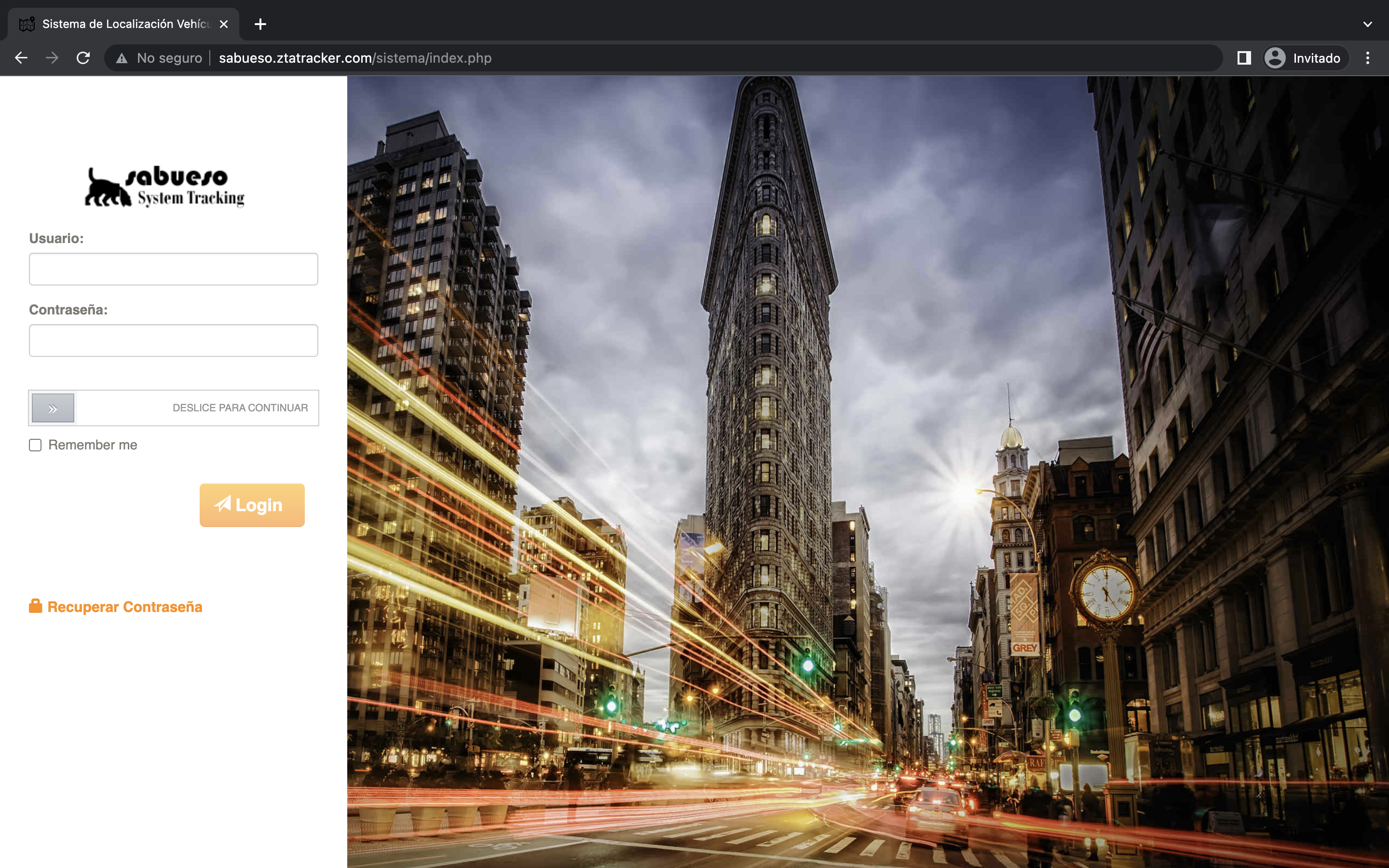
Task: Close the Sistema de Localización tab
Action: 224,24
